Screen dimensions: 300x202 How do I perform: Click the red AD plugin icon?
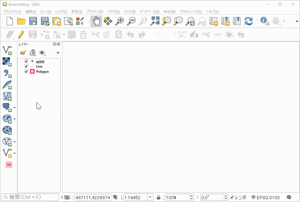[x=9, y=165]
